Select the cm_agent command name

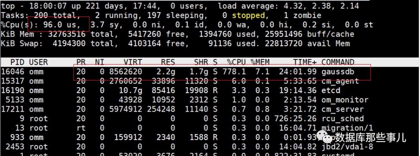pyautogui.click(x=340, y=81)
